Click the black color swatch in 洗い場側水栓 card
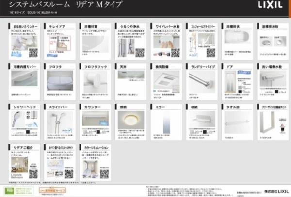 (276, 91)
